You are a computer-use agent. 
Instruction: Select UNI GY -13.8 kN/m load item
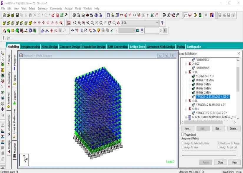coord(205,80)
